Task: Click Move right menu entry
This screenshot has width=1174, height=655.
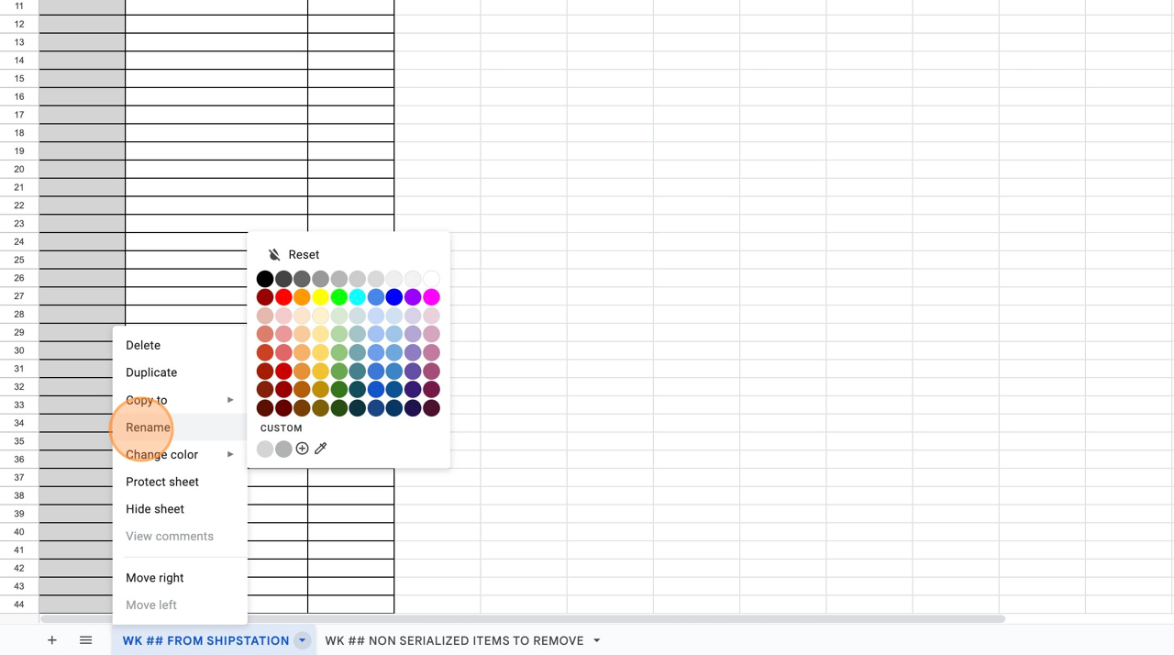Action: (155, 578)
